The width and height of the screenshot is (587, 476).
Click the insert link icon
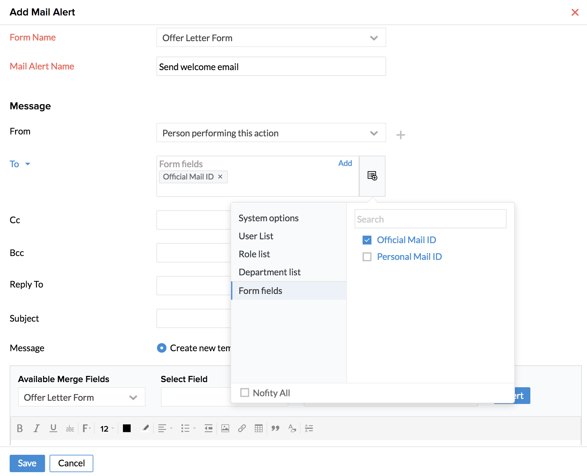[242, 428]
